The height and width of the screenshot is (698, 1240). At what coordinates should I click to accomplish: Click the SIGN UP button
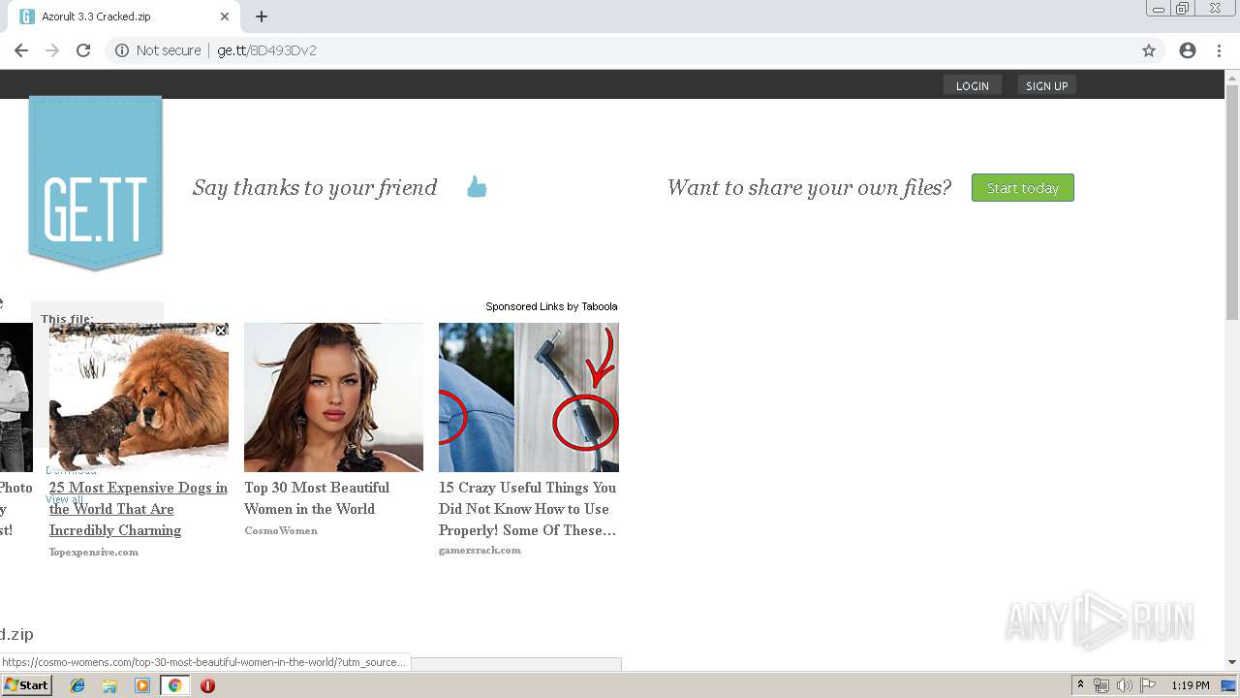1046,85
